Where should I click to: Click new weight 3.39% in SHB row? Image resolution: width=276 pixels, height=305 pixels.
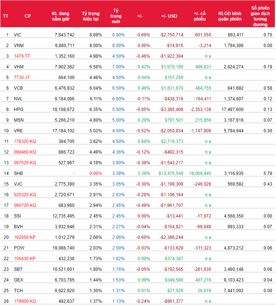(118, 173)
